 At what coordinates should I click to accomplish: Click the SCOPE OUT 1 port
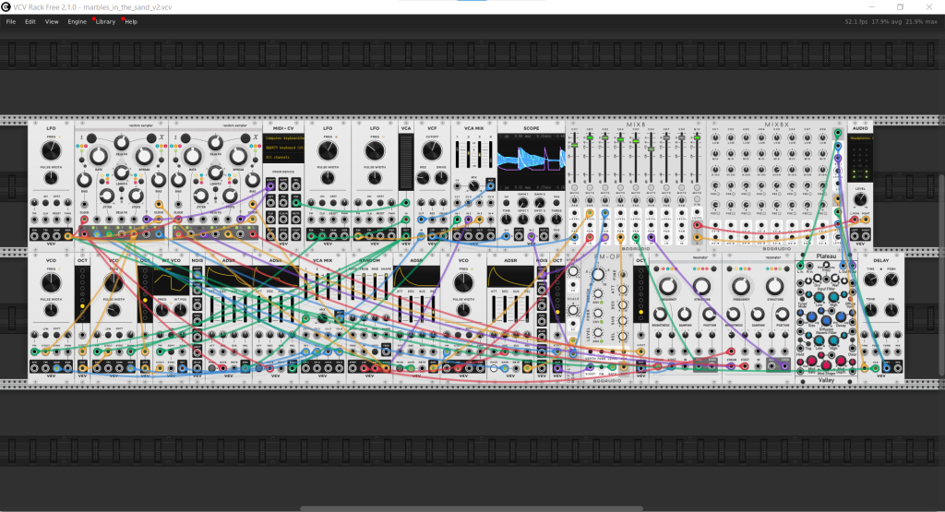point(519,236)
